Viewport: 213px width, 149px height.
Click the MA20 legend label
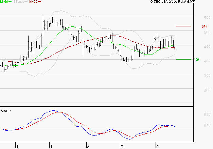click(4, 2)
